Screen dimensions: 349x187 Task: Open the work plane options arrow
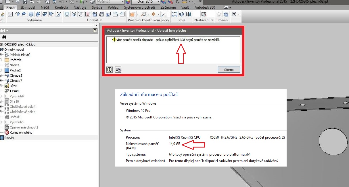click(138, 14)
